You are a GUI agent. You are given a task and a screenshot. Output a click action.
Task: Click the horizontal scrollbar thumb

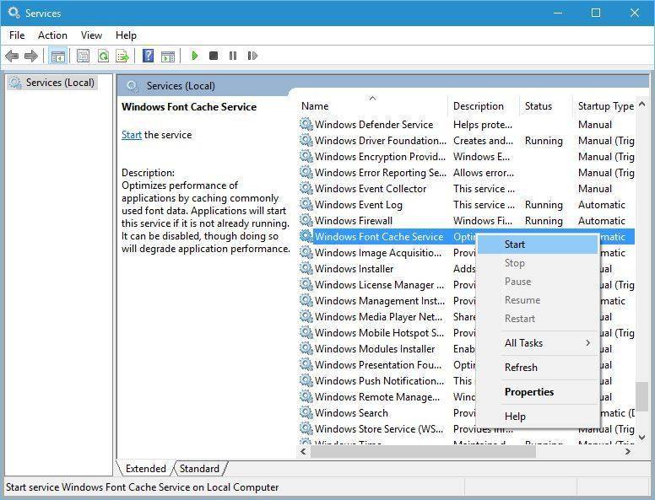coord(423,452)
